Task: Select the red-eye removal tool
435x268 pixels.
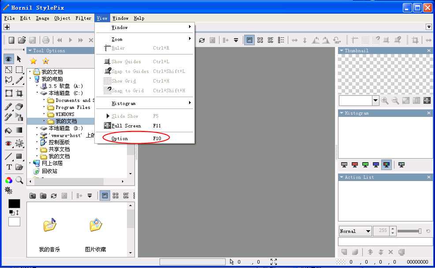Action: [x=9, y=143]
